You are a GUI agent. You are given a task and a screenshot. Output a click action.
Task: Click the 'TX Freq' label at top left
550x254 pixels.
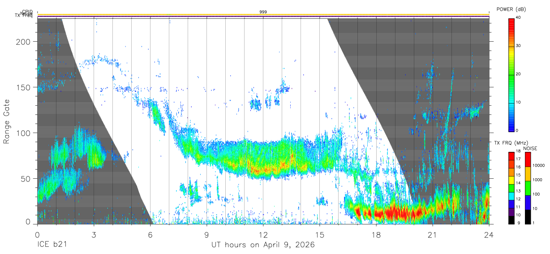pyautogui.click(x=24, y=16)
